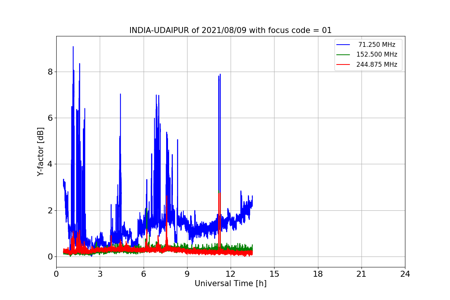450x300 pixels.
Task: Click the Universal Time [h] axis label
Action: point(231,283)
